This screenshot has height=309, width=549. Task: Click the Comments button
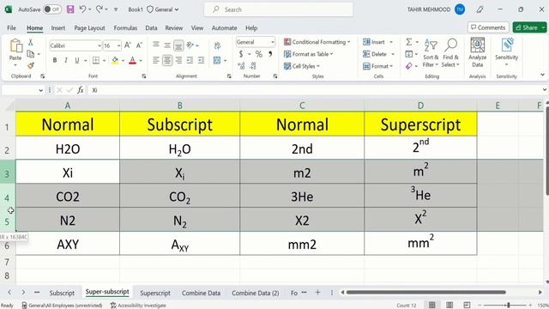[x=488, y=27]
